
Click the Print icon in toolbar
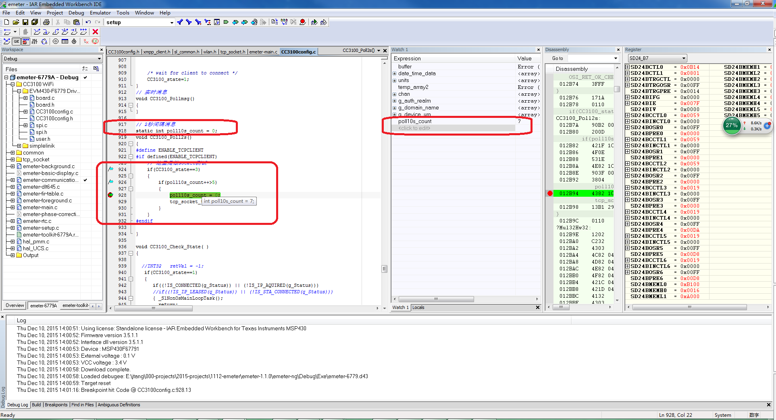point(46,22)
